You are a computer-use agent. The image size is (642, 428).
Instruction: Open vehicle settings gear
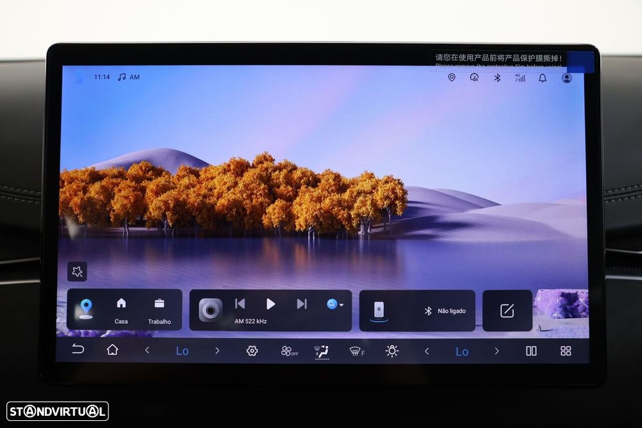pyautogui.click(x=252, y=351)
